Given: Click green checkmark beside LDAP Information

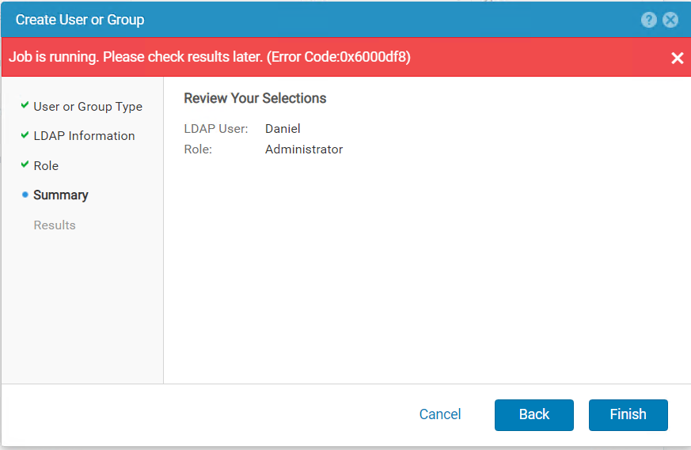Looking at the screenshot, I should tap(25, 135).
